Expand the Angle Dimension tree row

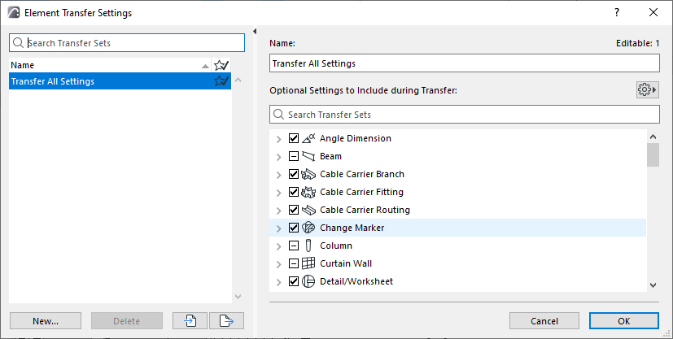(x=280, y=138)
